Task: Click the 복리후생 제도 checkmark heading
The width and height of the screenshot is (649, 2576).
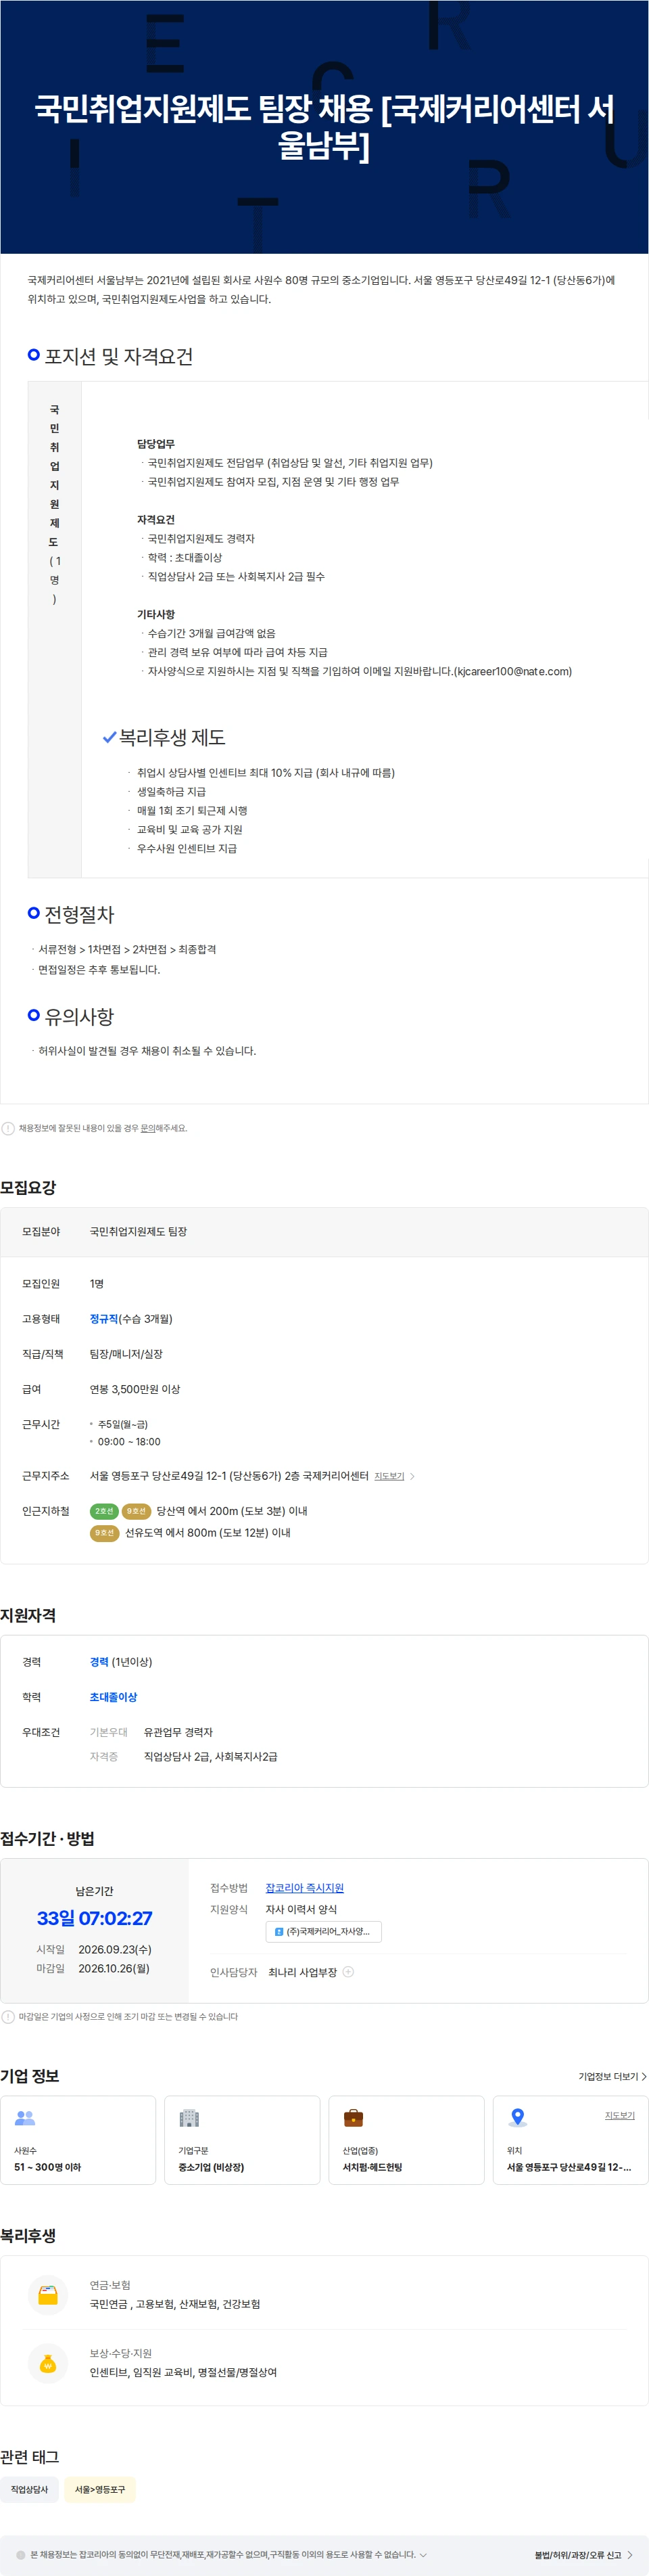Action: point(164,737)
